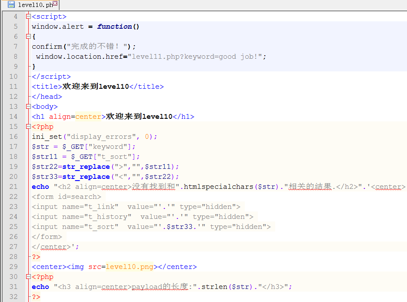
Task: Click the level10.png image source text
Action: 130,267
